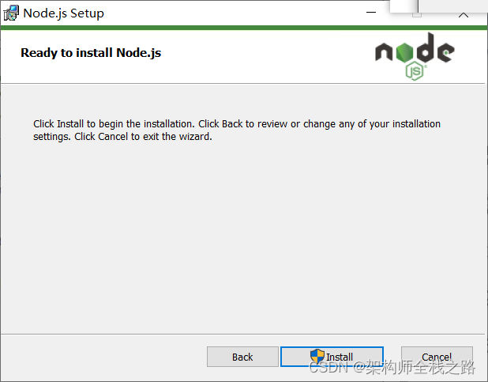The width and height of the screenshot is (488, 382).
Task: Click the UAC shield icon on Install
Action: [317, 357]
